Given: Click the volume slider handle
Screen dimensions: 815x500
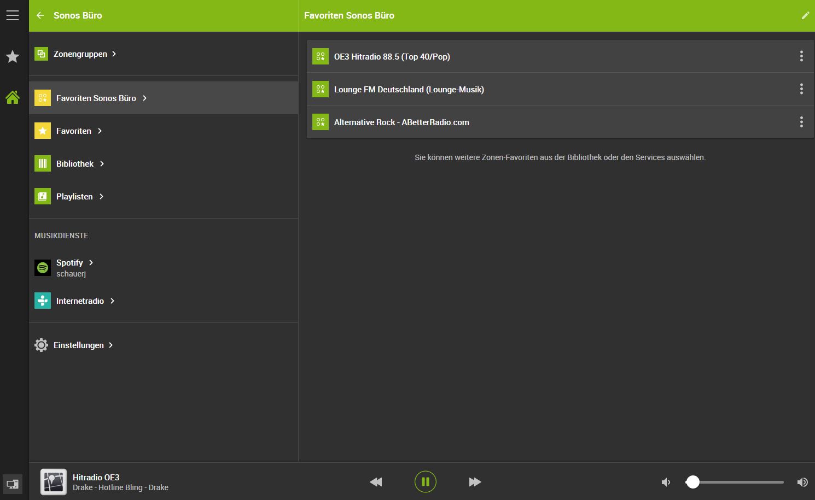Looking at the screenshot, I should tap(692, 482).
